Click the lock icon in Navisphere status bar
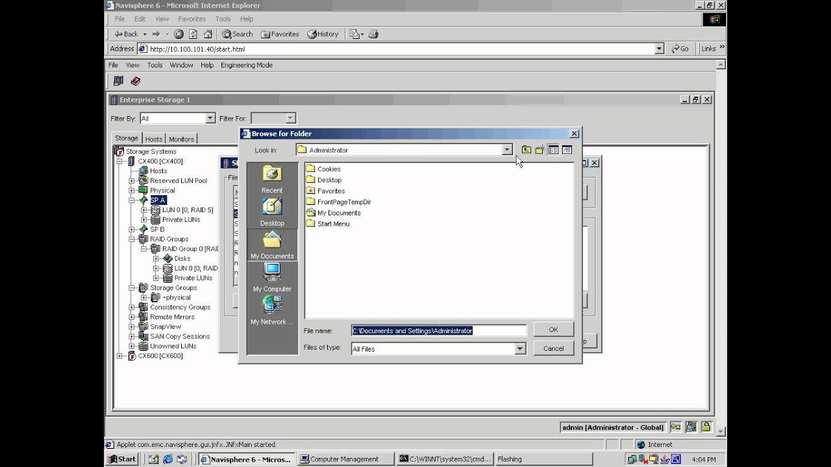Screen dimensions: 831x467 click(705, 427)
